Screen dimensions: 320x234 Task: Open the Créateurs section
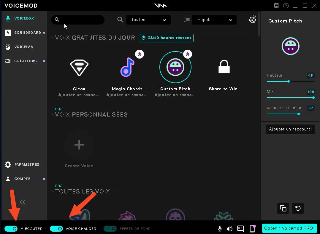coord(21,61)
